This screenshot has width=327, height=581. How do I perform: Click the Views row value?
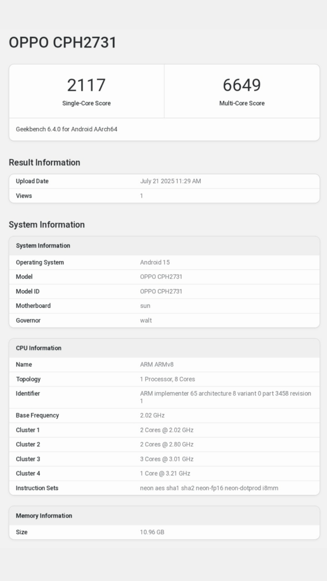pos(141,196)
